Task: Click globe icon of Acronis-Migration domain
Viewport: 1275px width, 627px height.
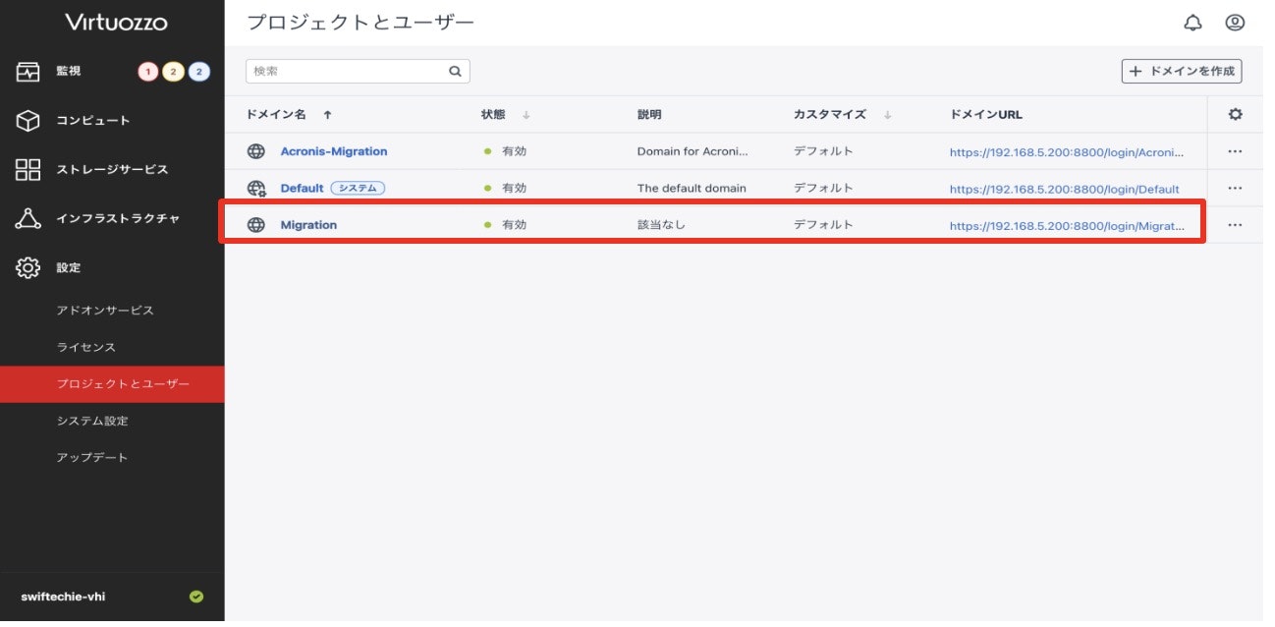Action: [256, 151]
